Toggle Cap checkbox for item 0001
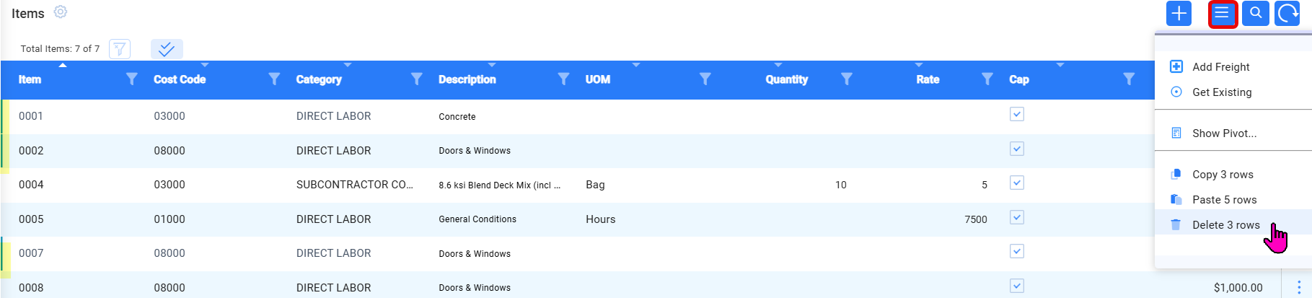Image resolution: width=1312 pixels, height=298 pixels. click(x=1017, y=114)
